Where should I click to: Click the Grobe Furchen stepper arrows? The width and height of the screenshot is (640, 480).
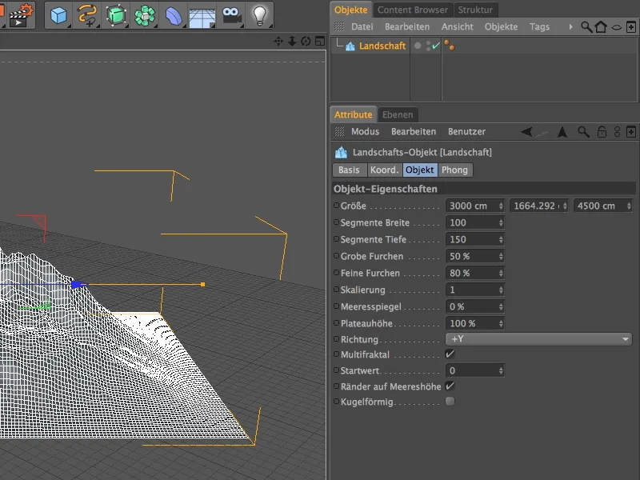501,256
